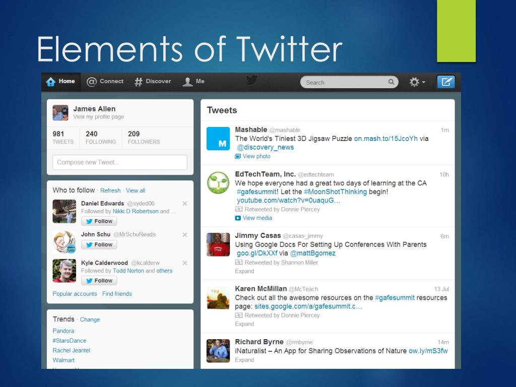
Task: Click View my profile page
Action: [x=98, y=117]
